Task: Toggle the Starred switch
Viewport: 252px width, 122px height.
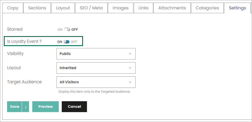Action: 67,30
